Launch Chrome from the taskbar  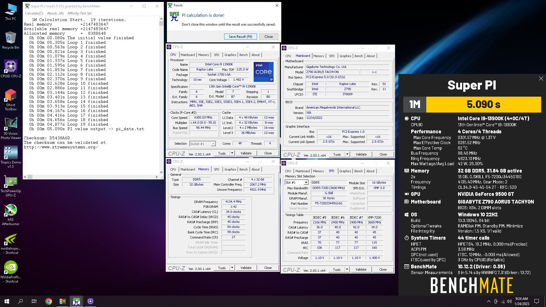49,301
